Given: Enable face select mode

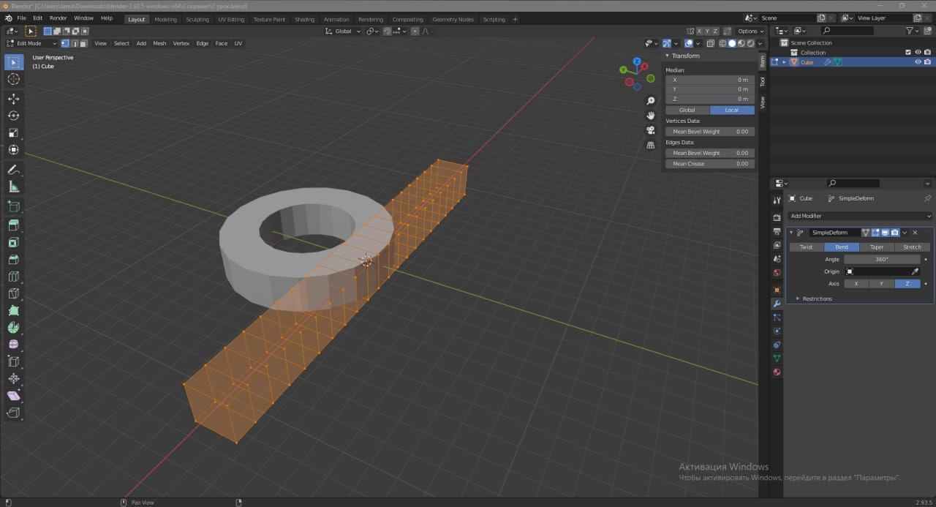Looking at the screenshot, I should click(x=84, y=43).
